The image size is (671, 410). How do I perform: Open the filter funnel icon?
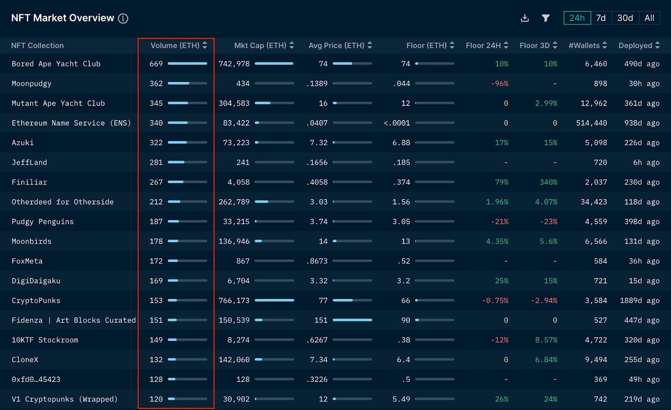546,18
